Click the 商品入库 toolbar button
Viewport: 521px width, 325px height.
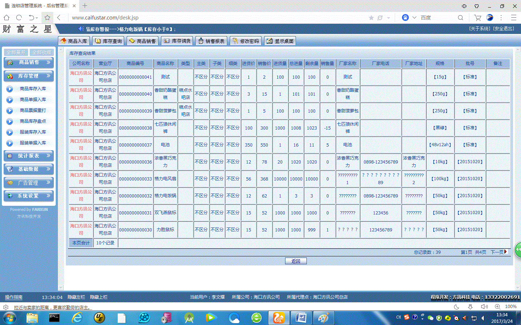click(x=74, y=41)
